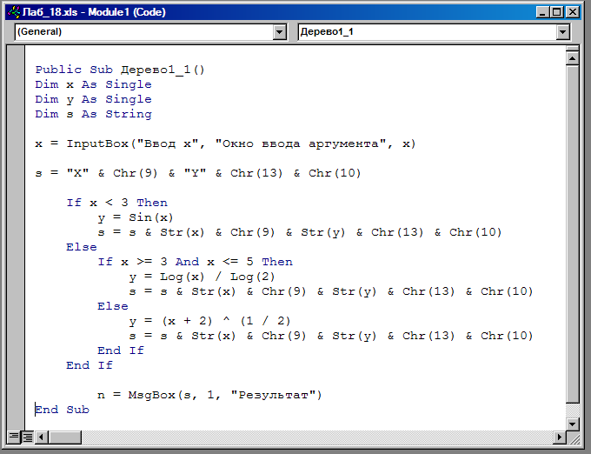Open the Дерево1_1 procedure dropdown arrow
This screenshot has height=454, width=591.
point(562,32)
